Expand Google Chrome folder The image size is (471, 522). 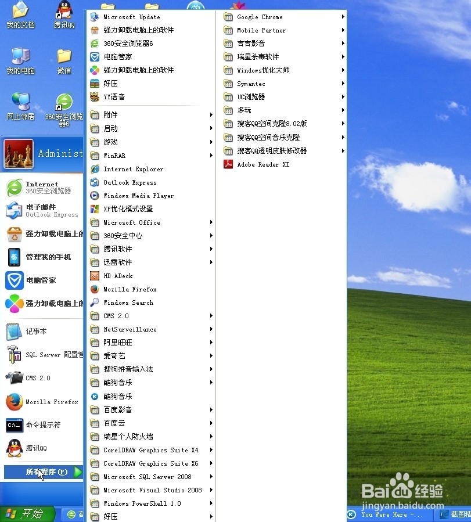click(x=285, y=17)
